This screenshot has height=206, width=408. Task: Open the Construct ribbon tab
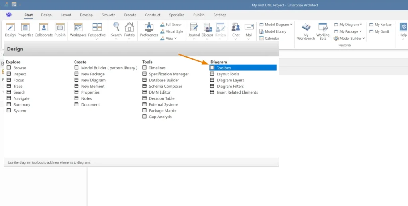[153, 15]
